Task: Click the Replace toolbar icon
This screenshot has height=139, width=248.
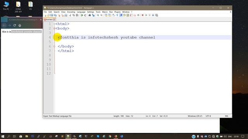Action: point(93,15)
